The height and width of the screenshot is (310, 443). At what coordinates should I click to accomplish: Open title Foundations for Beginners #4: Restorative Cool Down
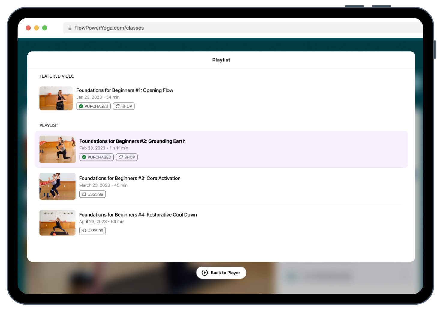coord(138,215)
